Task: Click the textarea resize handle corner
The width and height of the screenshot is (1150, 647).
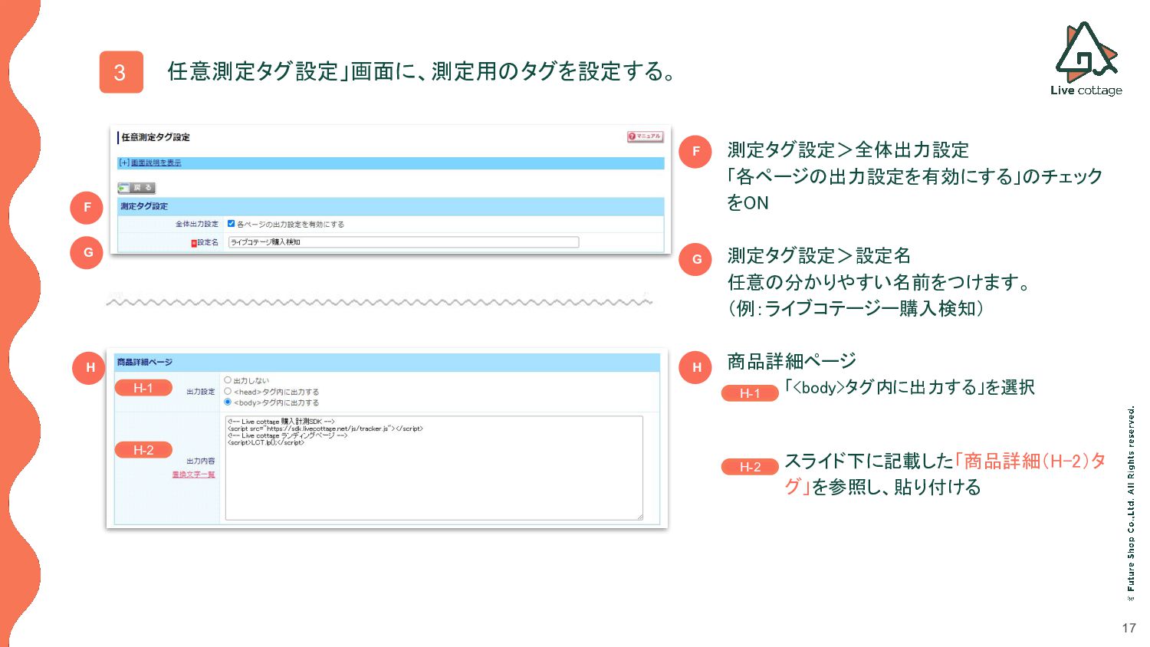Action: 639,517
